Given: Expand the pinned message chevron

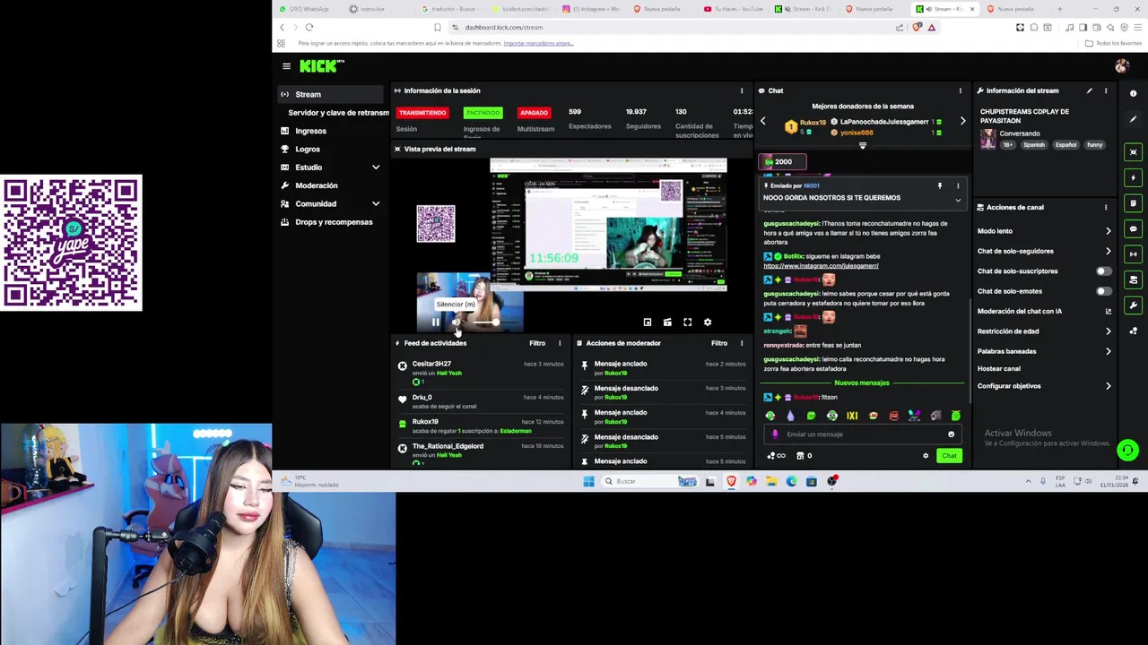Looking at the screenshot, I should point(958,201).
